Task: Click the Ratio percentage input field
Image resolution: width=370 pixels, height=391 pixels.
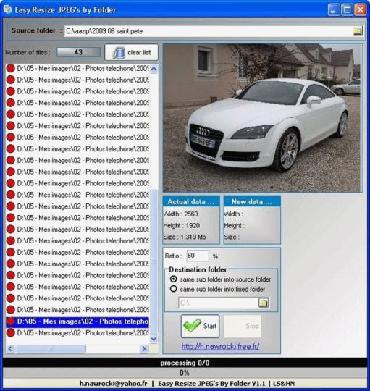Action: (198, 256)
